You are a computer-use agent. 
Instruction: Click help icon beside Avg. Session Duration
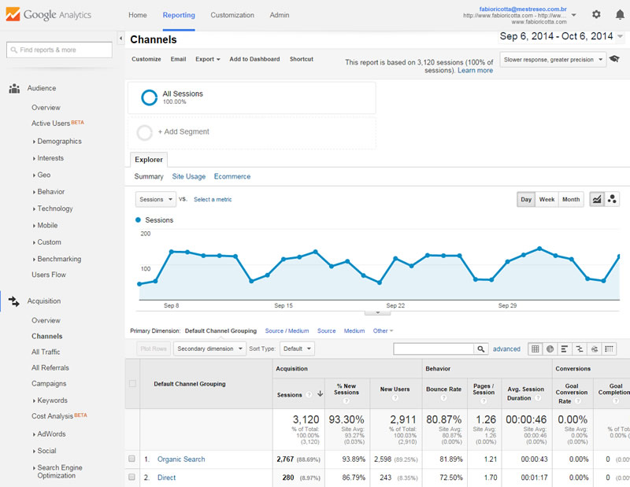538,398
